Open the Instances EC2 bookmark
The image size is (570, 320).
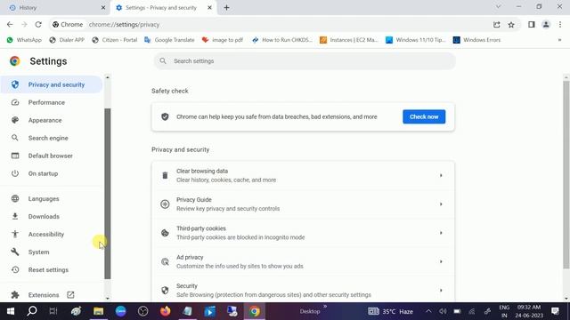point(349,40)
